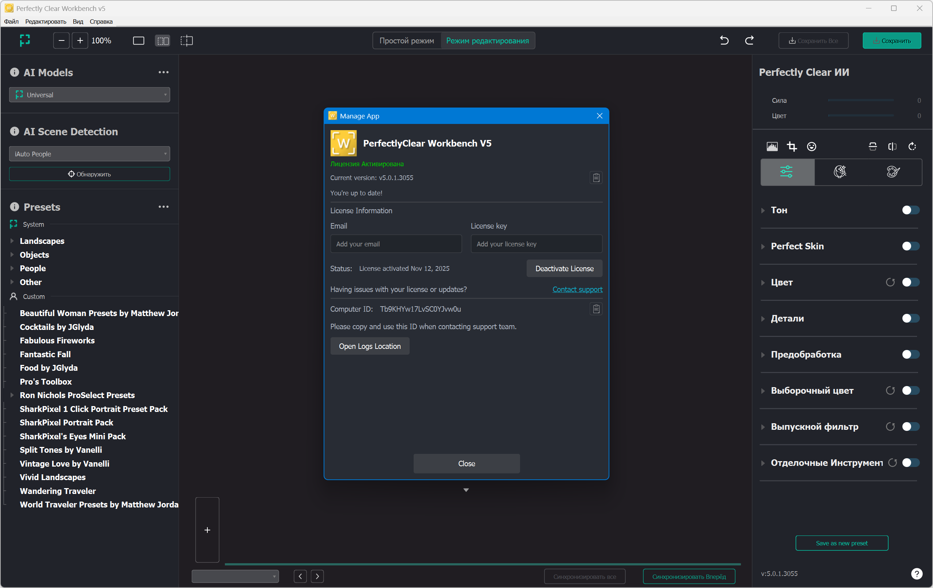Click the histogram image icon
Screen dimensions: 933x588
tap(772, 147)
